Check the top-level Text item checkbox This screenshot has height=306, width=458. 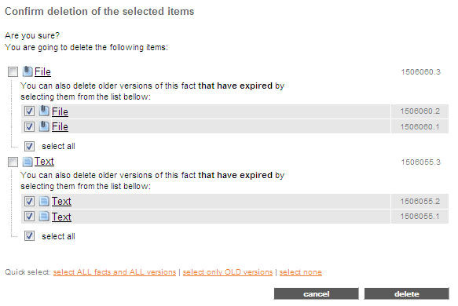tap(13, 162)
